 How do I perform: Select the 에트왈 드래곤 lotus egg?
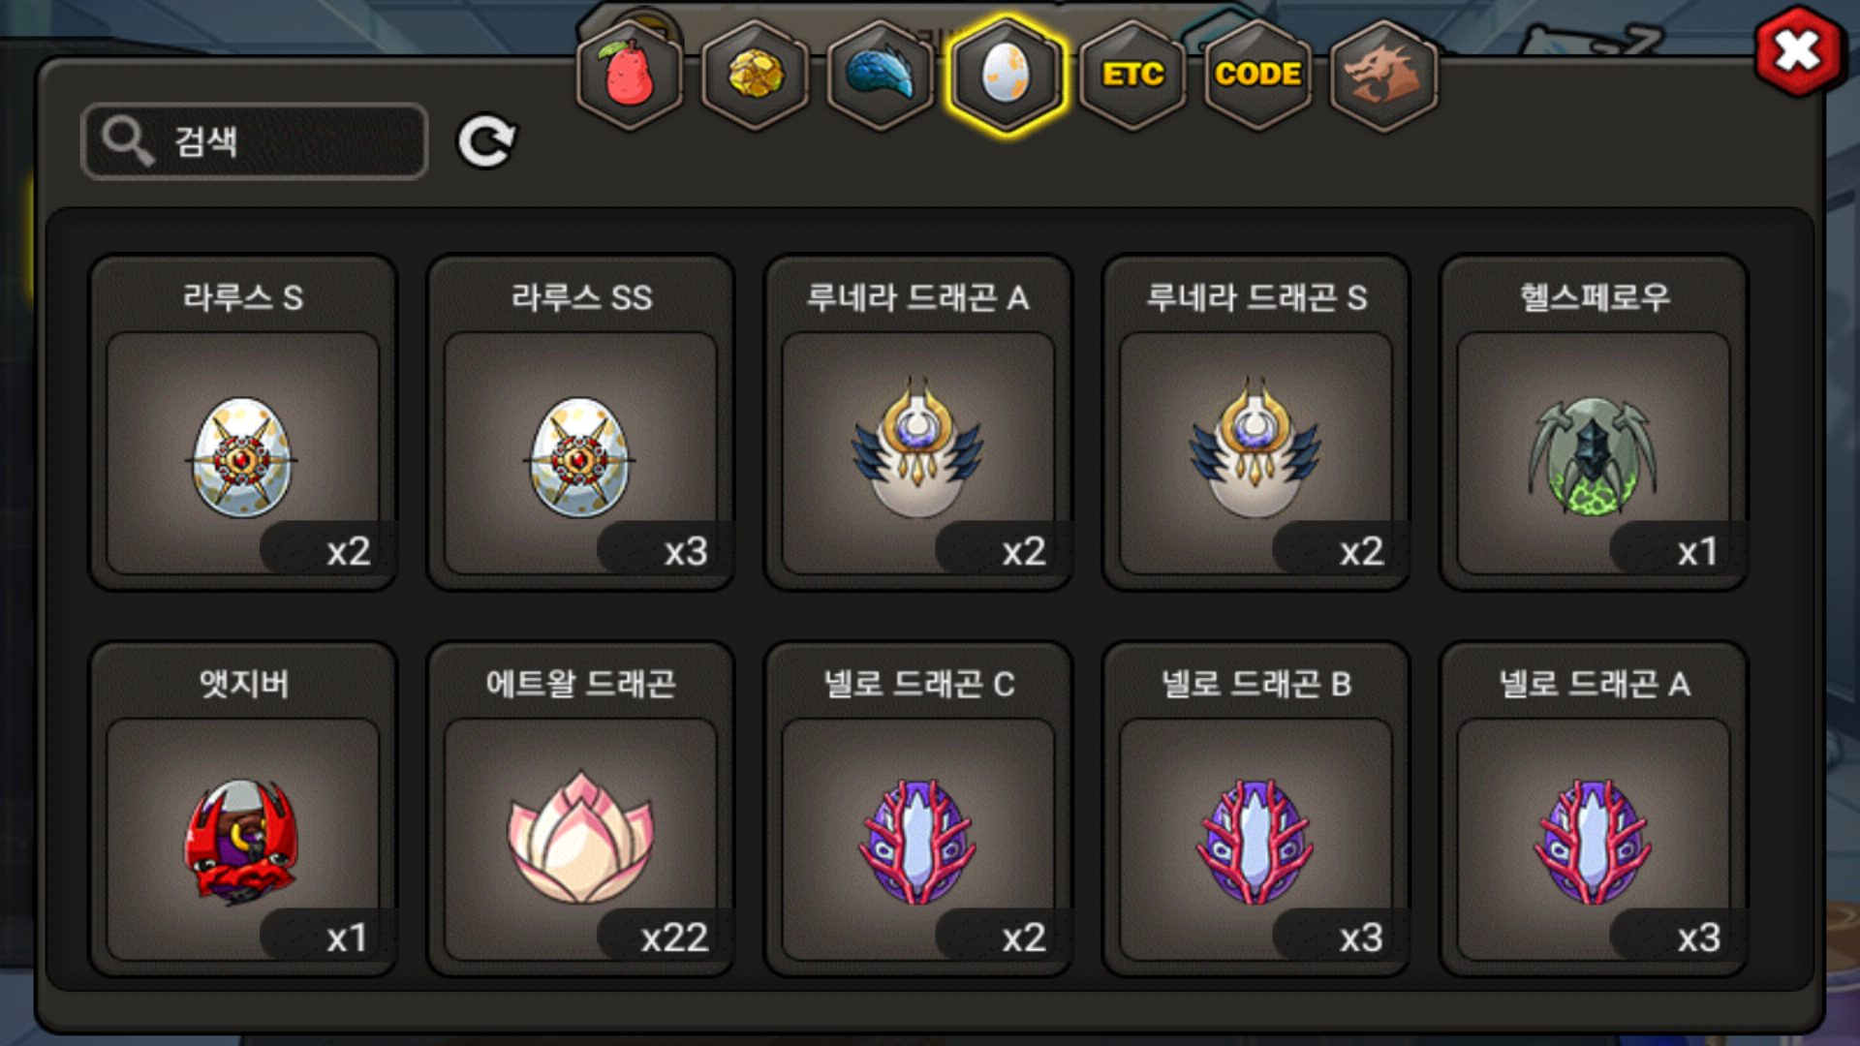[581, 809]
